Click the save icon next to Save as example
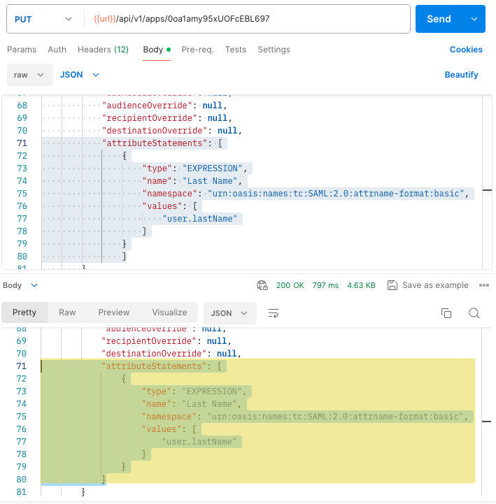 coord(392,285)
